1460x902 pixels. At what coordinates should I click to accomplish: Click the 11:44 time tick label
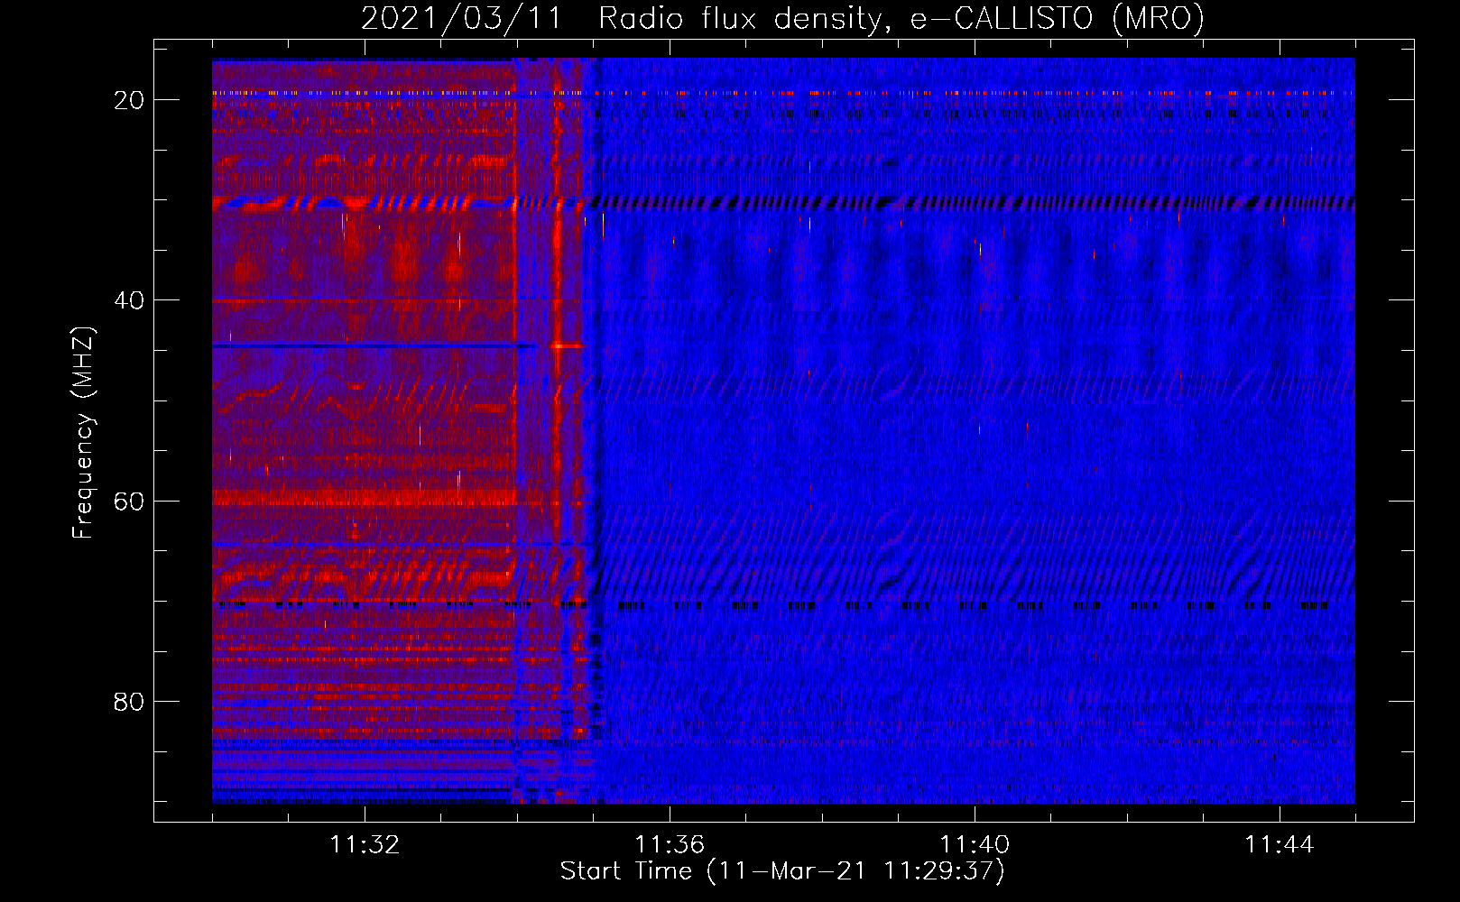(1280, 845)
